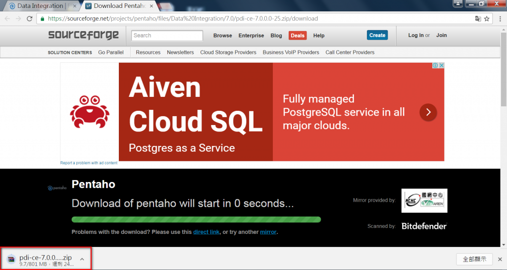Close the Data Integration tab
Viewport: 507px width, 270px height.
pos(74,6)
